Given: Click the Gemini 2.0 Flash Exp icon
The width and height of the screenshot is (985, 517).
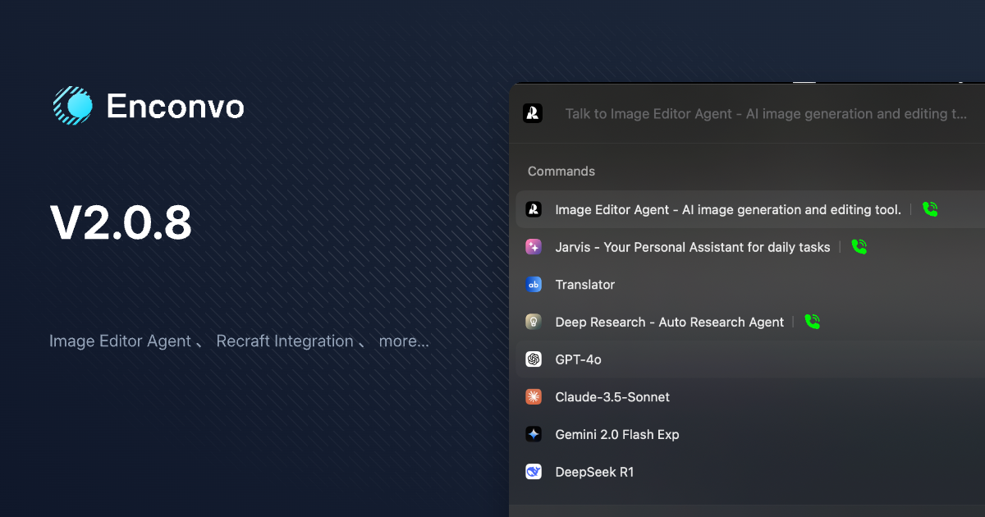Looking at the screenshot, I should point(534,434).
